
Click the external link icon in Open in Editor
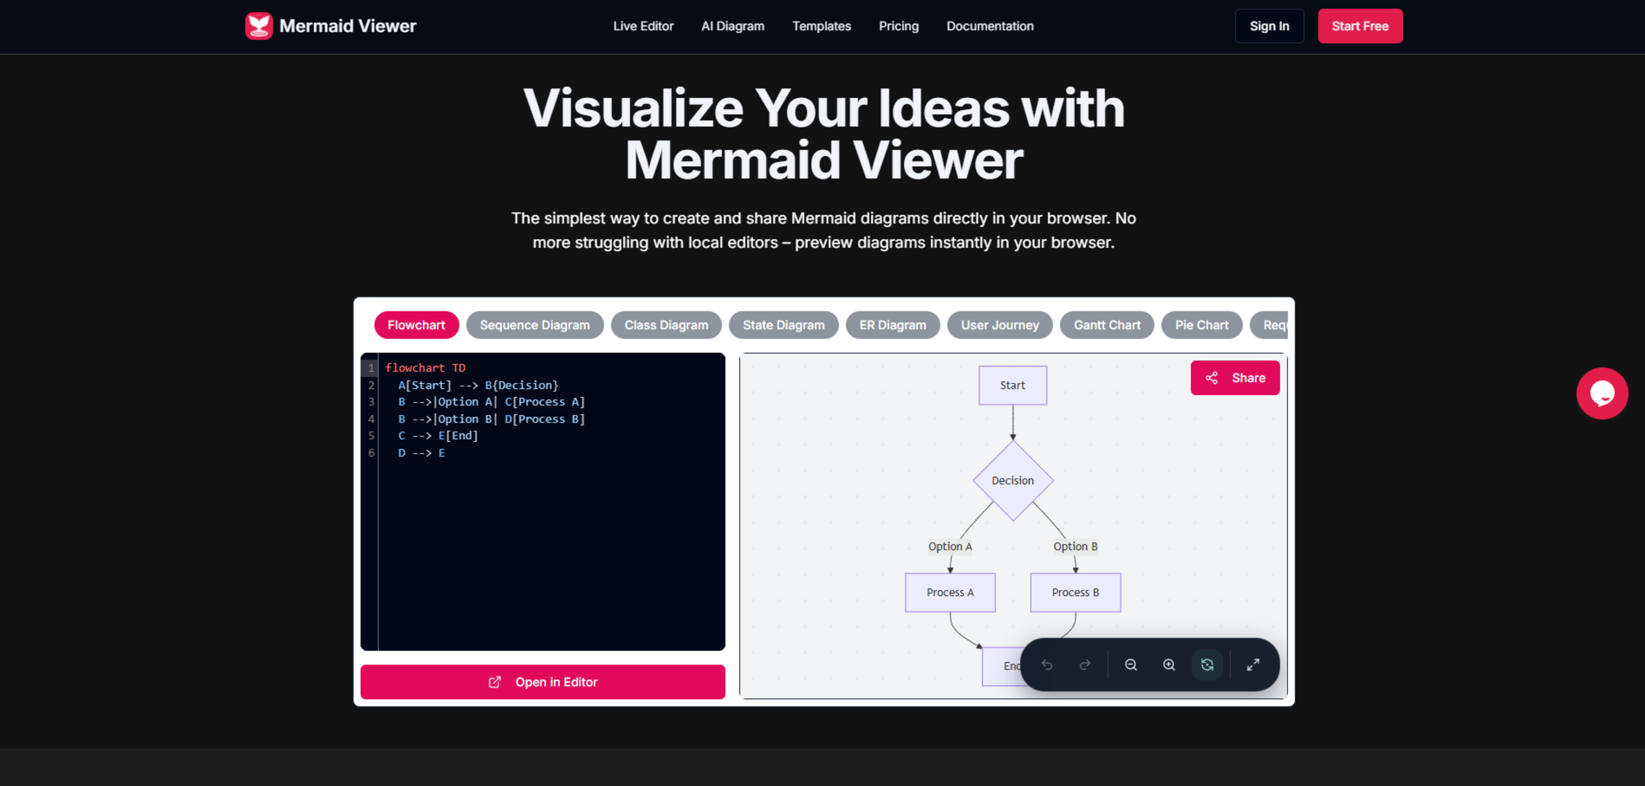[495, 682]
